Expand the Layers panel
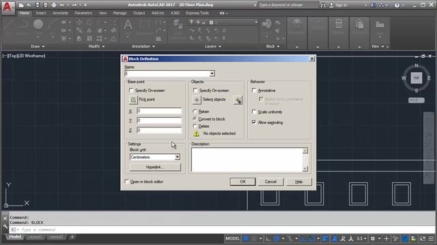 [x=213, y=46]
